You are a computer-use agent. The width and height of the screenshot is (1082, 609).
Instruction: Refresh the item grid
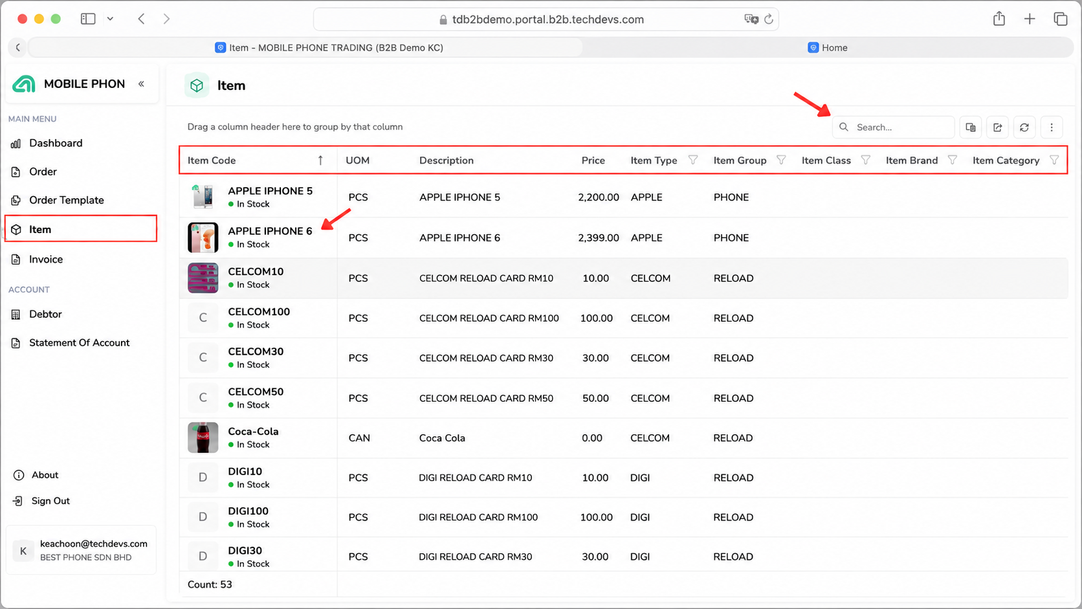(1024, 127)
